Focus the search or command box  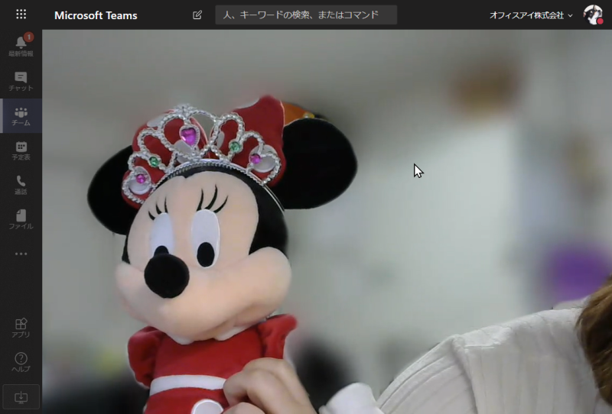click(x=306, y=15)
